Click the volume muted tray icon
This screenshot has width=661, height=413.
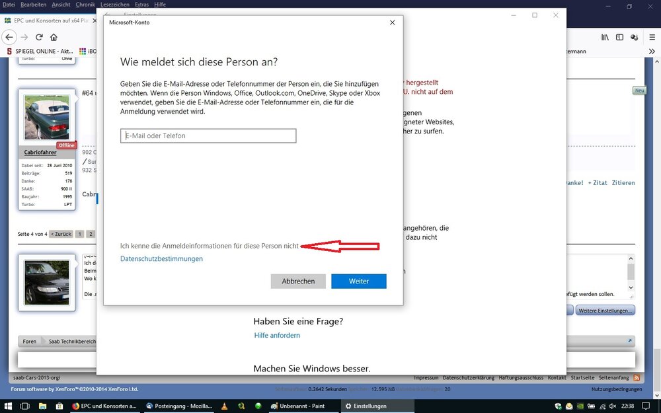click(x=613, y=406)
